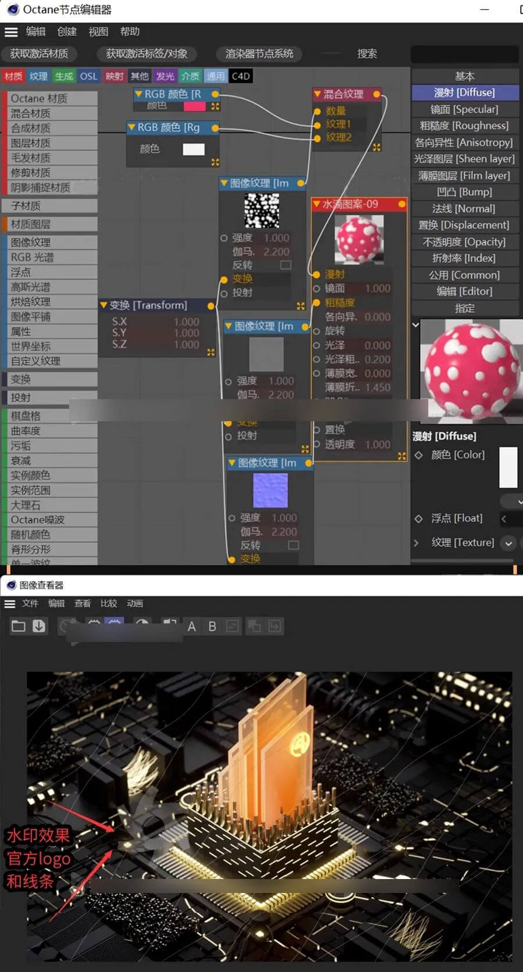Image resolution: width=523 pixels, height=972 pixels.
Task: Switch to the 镜面 [Specular] tab
Action: 464,109
